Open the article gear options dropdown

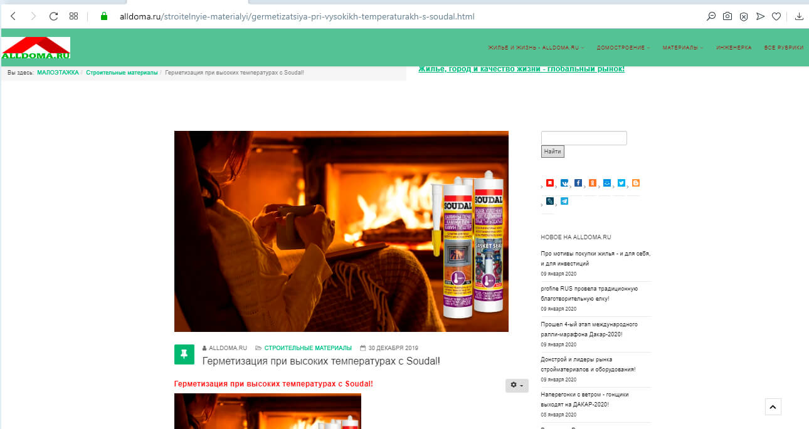click(x=517, y=385)
